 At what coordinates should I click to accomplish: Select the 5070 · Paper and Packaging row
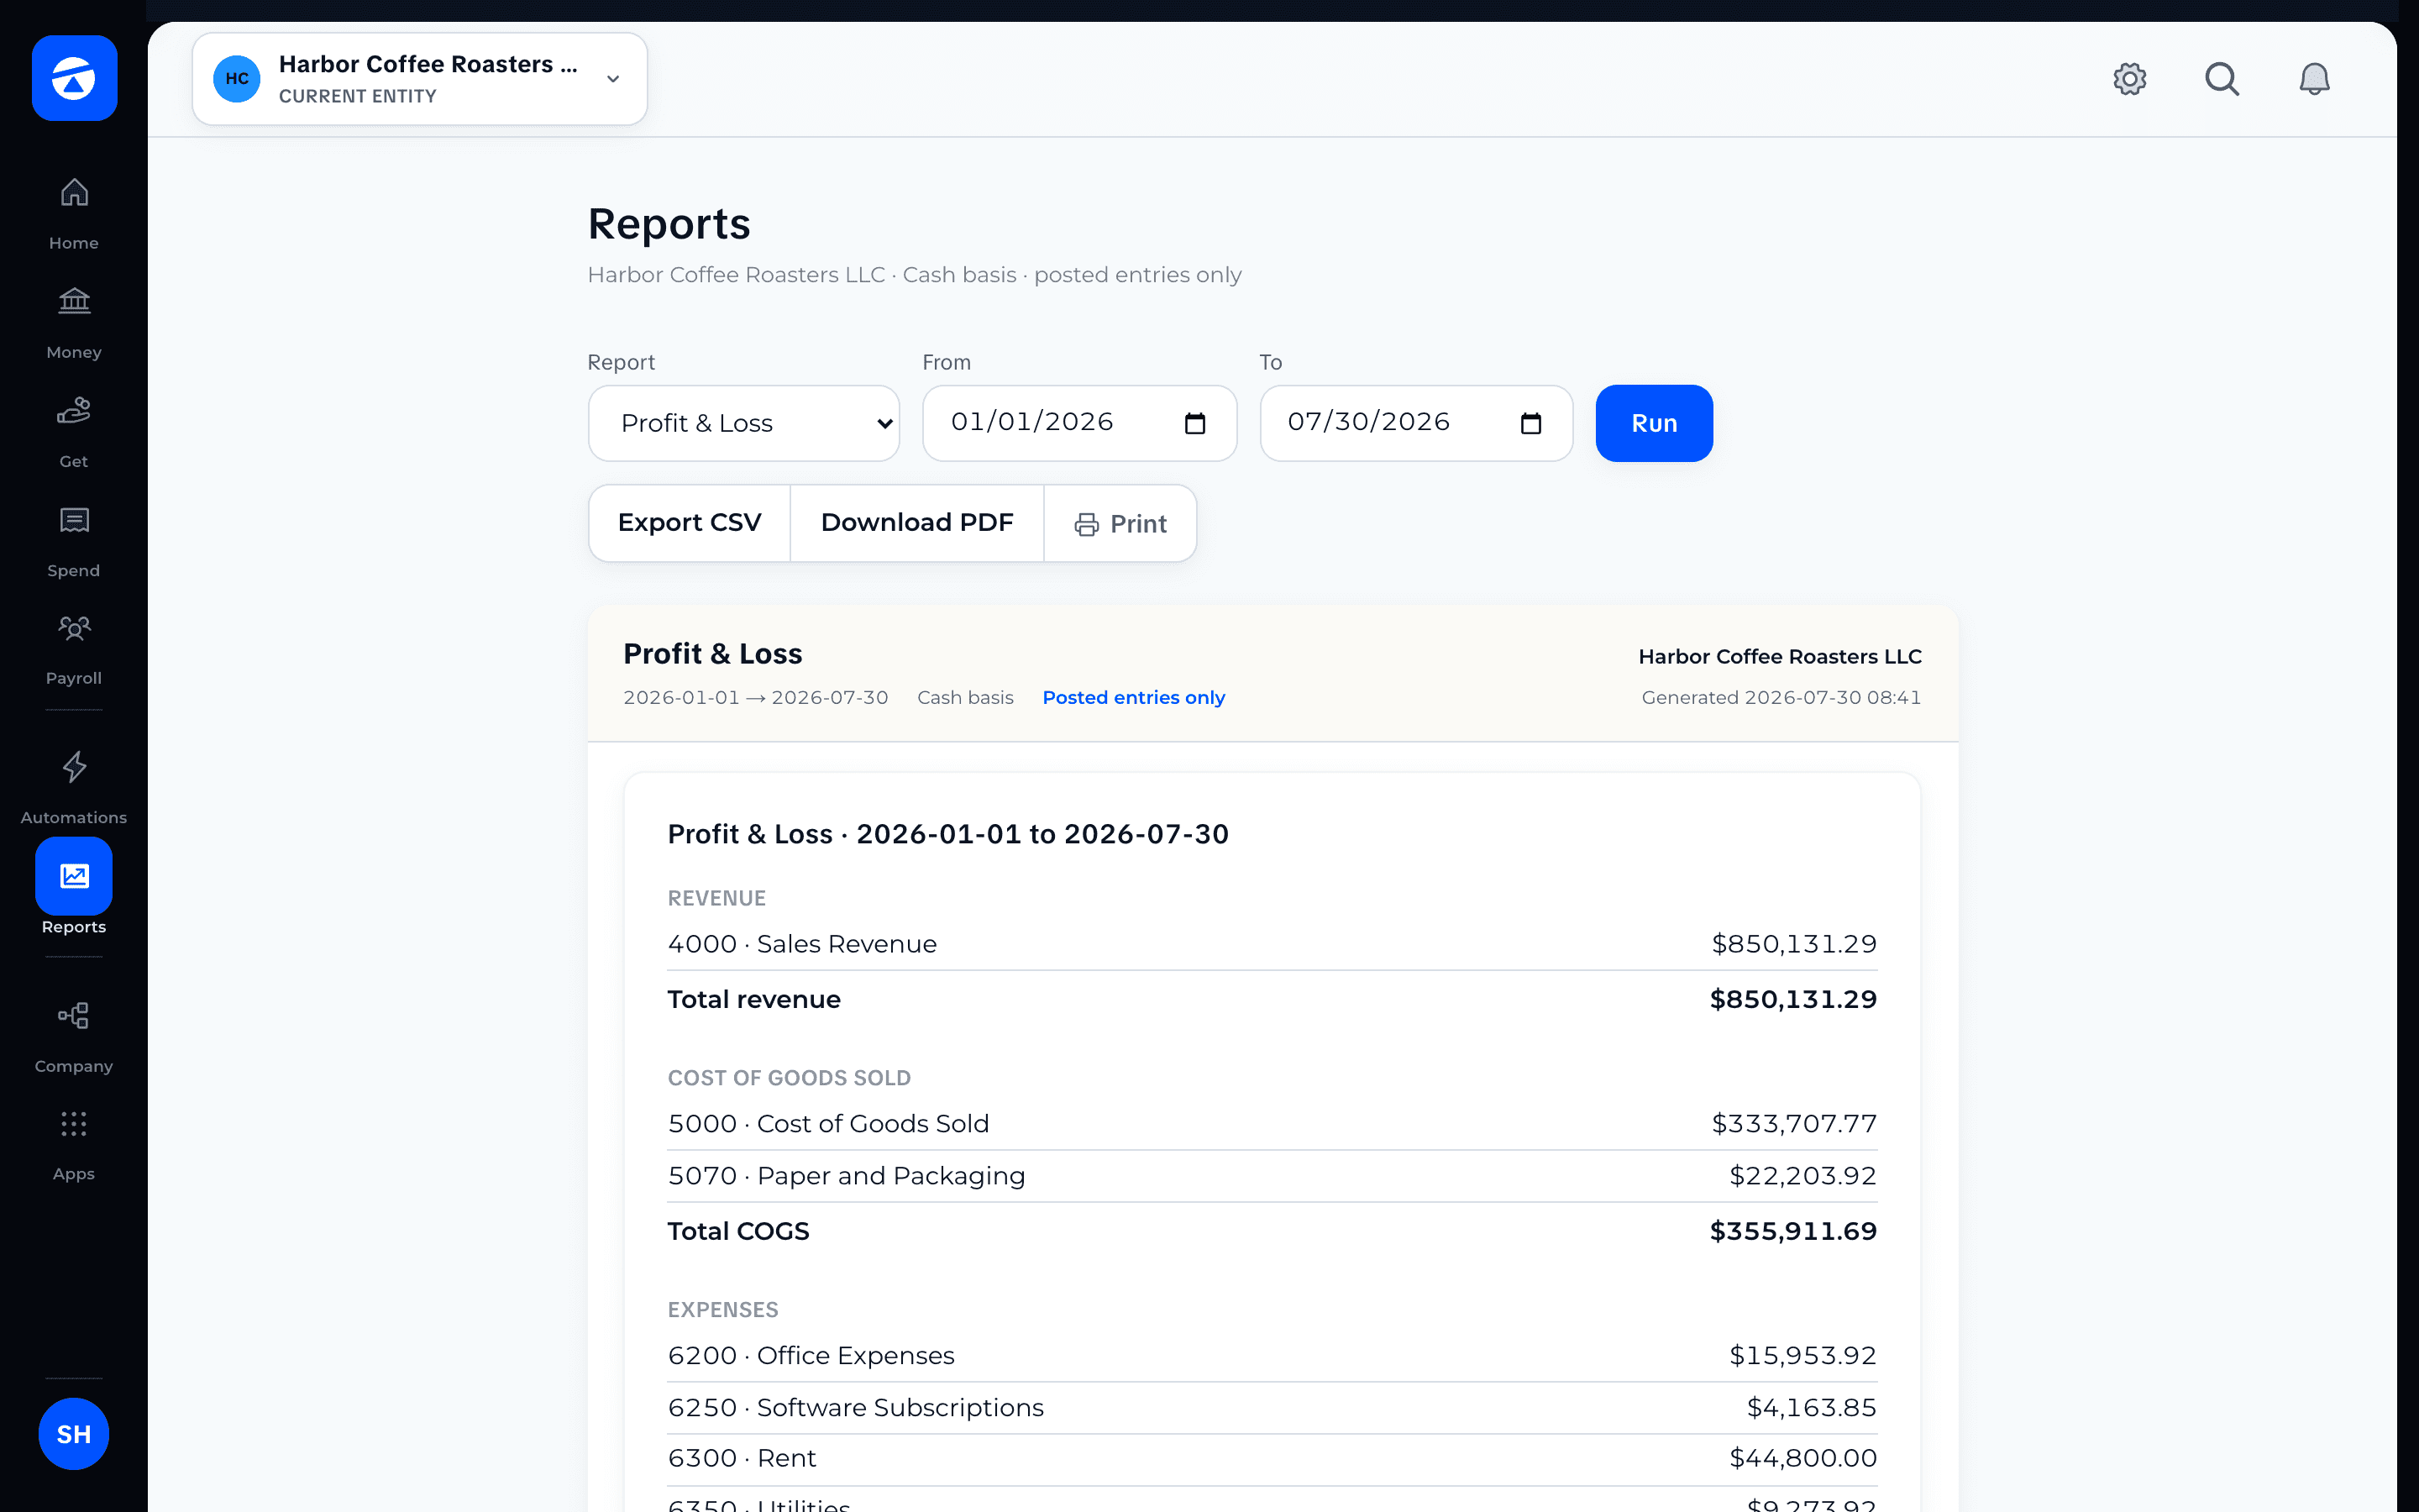click(1272, 1176)
